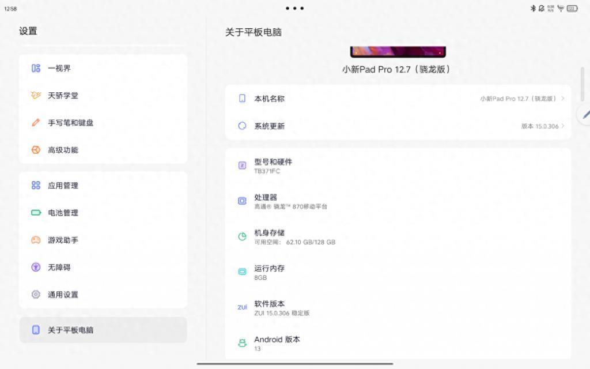Tap the 62.10 GB/128 GB storage value
Screen dimensions: 590x369
click(x=311, y=242)
